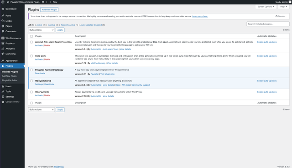Open the site home icon for PayLater Woocommerce Plugin
This screenshot has width=292, height=168.
[8, 2]
